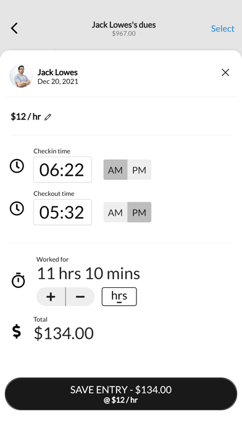Switch checkout time to AM
242x429 pixels.
[x=115, y=212]
